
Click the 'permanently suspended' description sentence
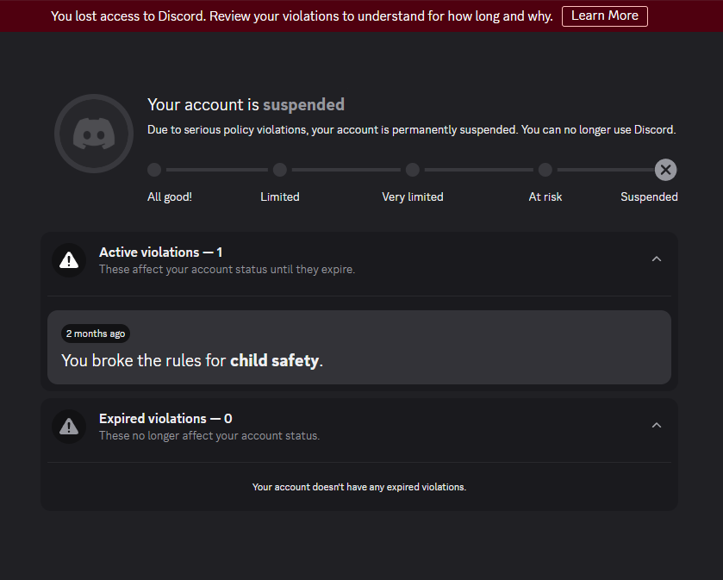point(411,129)
